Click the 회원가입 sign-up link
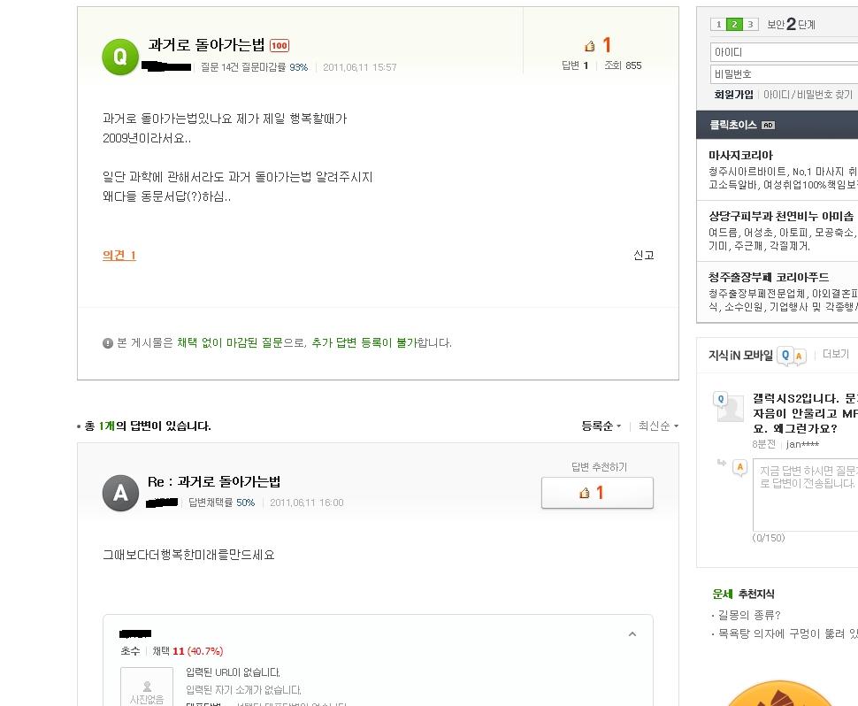The height and width of the screenshot is (706, 858). [733, 95]
